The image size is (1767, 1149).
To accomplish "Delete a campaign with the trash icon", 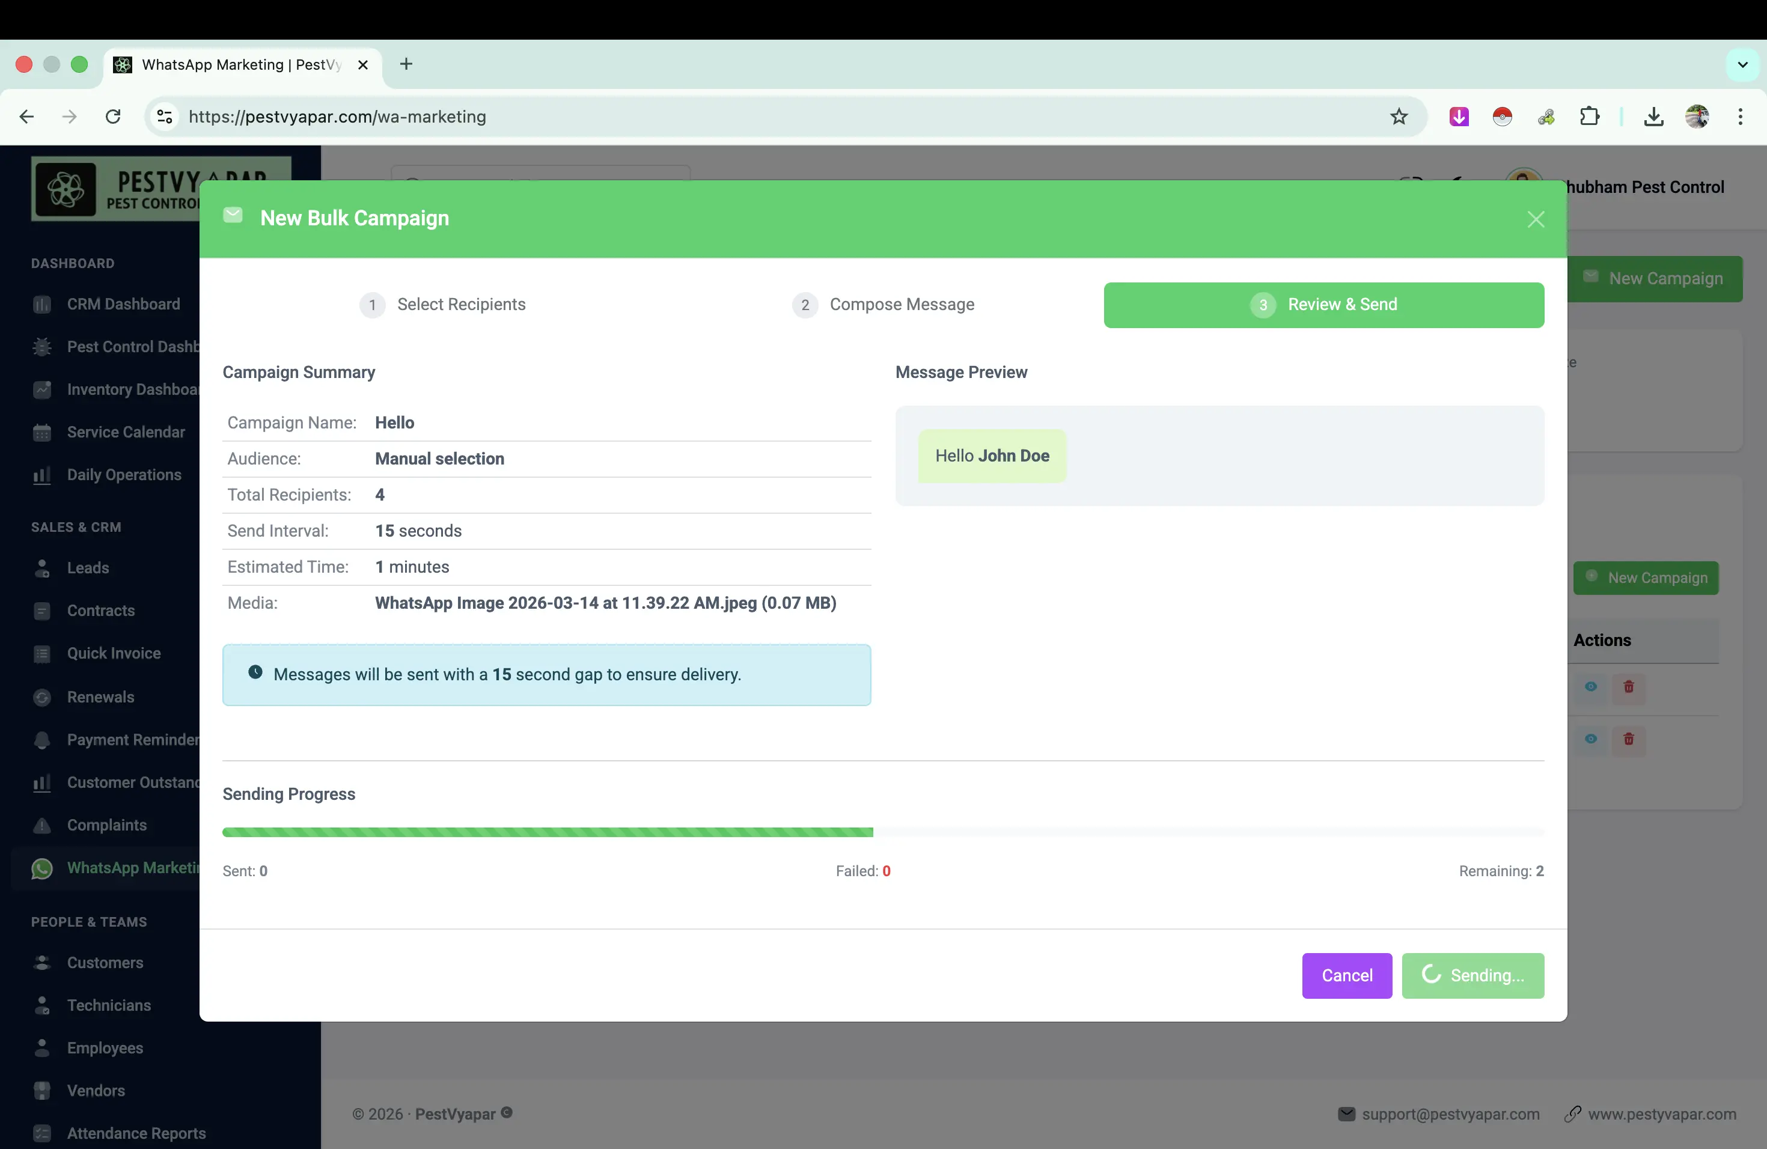I will pos(1628,687).
